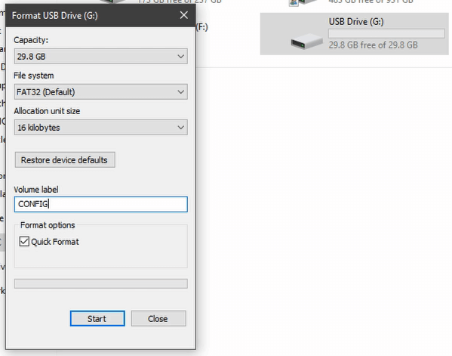Select the USB Drive (G:) icon in Explorer

point(306,42)
